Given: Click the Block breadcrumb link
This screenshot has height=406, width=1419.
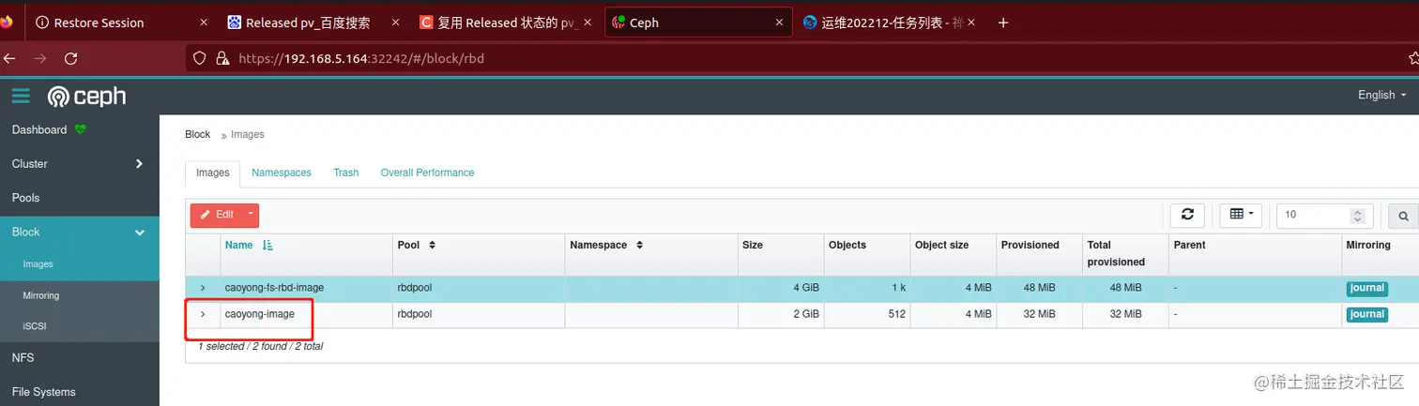Looking at the screenshot, I should click(197, 134).
